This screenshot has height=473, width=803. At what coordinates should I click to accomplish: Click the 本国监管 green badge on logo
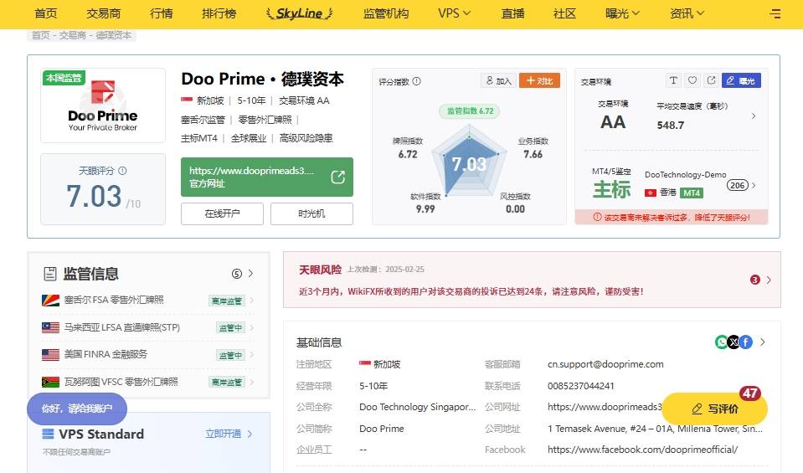point(64,78)
